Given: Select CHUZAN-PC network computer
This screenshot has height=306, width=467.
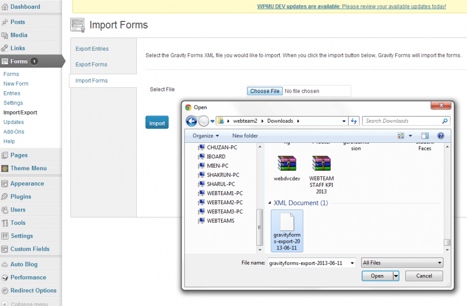Looking at the screenshot, I should (x=218, y=147).
